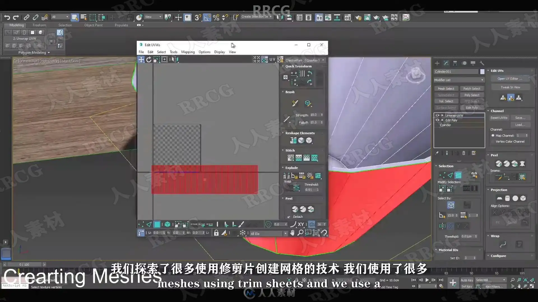Toggle Tweak In View button

point(510,87)
